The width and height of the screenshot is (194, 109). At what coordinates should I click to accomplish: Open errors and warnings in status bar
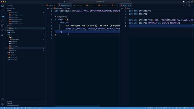16,108
